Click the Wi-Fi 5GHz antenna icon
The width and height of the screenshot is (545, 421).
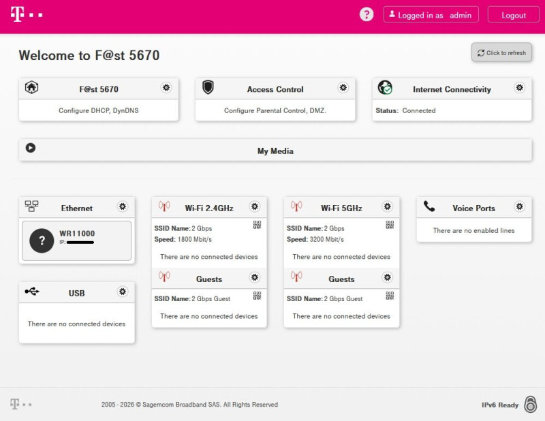296,206
